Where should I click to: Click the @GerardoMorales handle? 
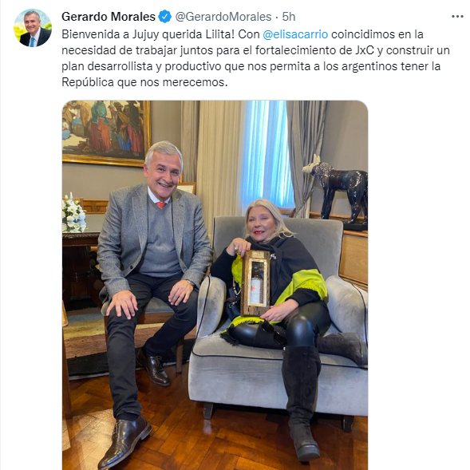(x=223, y=17)
